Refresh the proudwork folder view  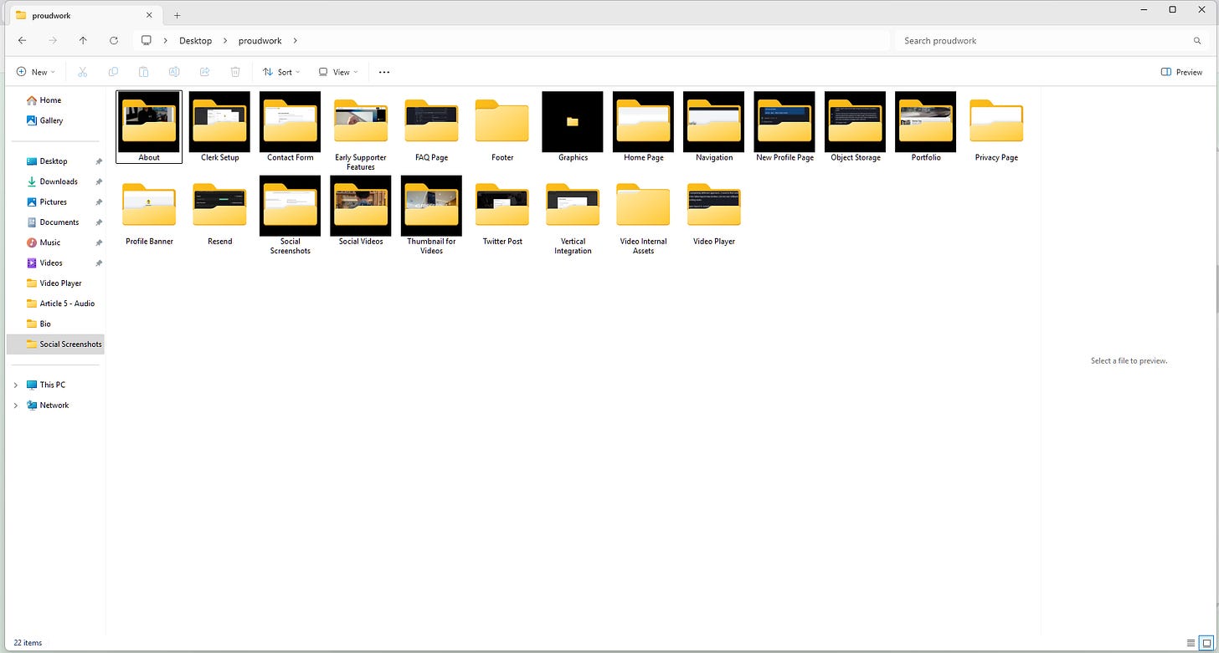(114, 40)
